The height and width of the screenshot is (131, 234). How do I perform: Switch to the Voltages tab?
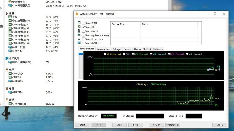point(117,49)
